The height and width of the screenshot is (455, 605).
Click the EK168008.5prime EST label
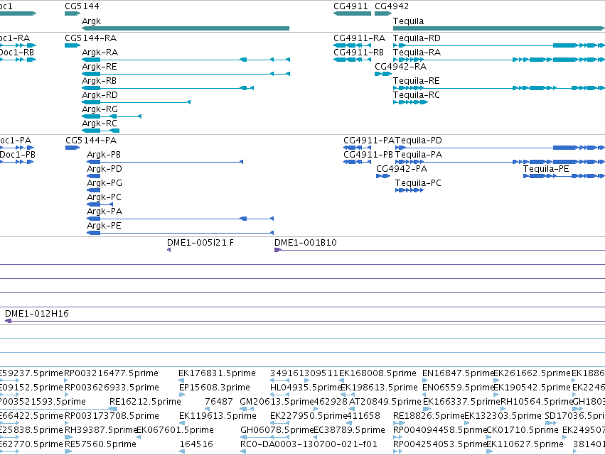378,373
